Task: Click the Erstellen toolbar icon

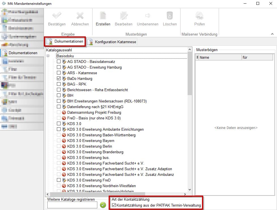Action: tap(103, 16)
